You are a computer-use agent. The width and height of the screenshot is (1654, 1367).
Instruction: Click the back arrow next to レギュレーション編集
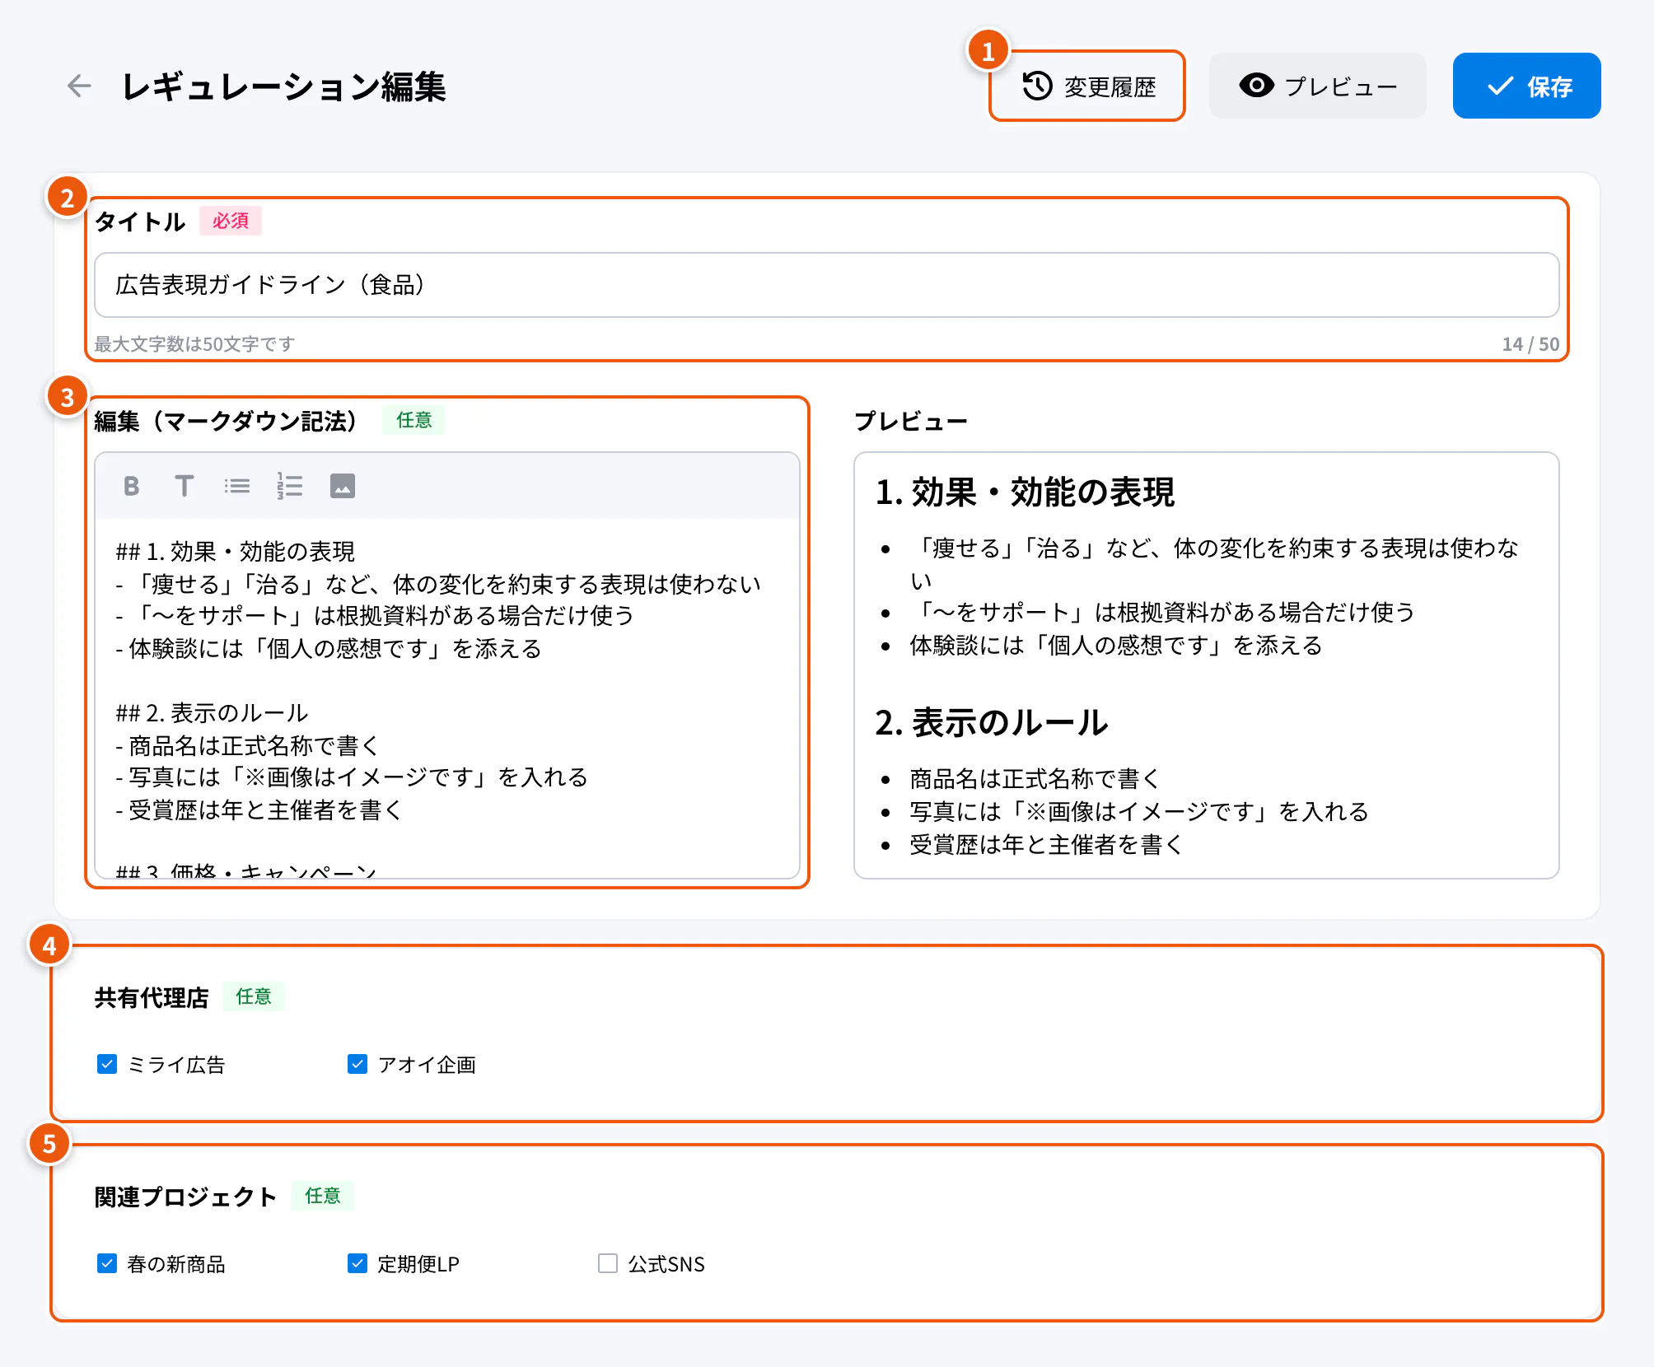(79, 86)
